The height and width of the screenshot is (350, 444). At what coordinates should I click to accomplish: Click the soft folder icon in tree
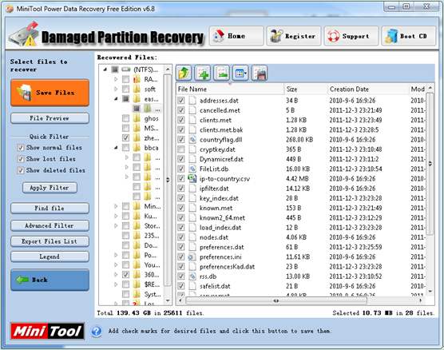pos(137,89)
